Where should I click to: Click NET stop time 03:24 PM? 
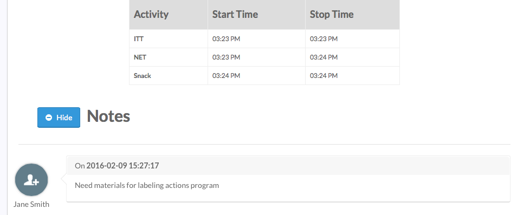pos(324,57)
